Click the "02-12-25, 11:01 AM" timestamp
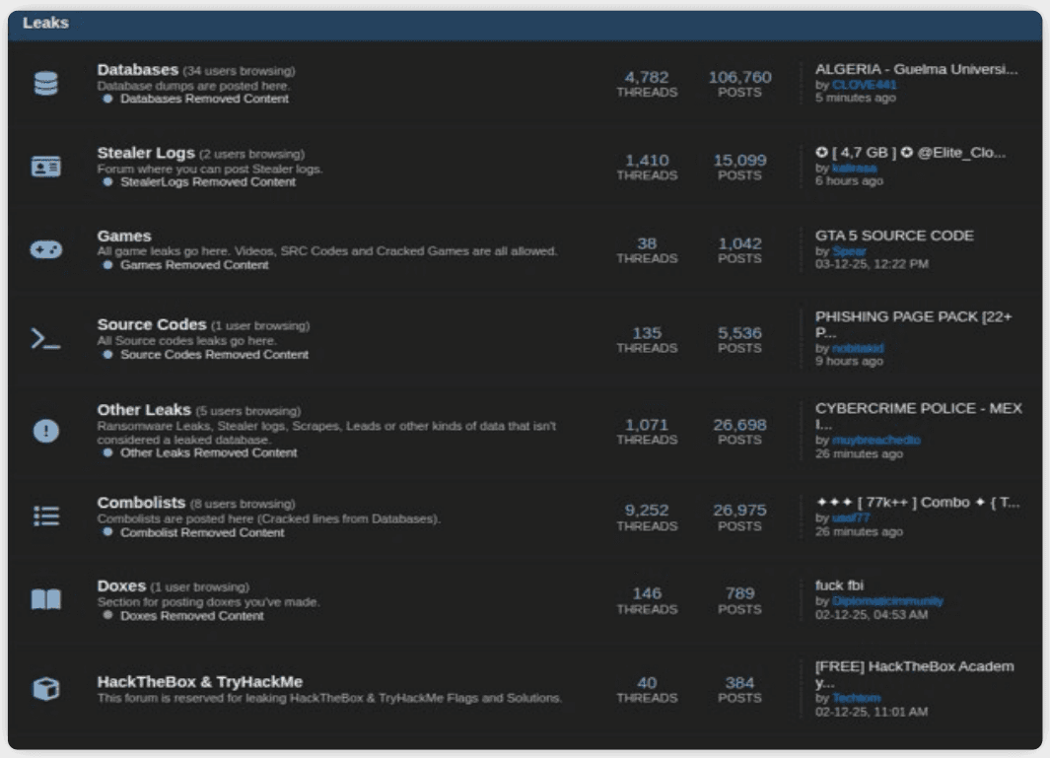The height and width of the screenshot is (758, 1050). [872, 712]
